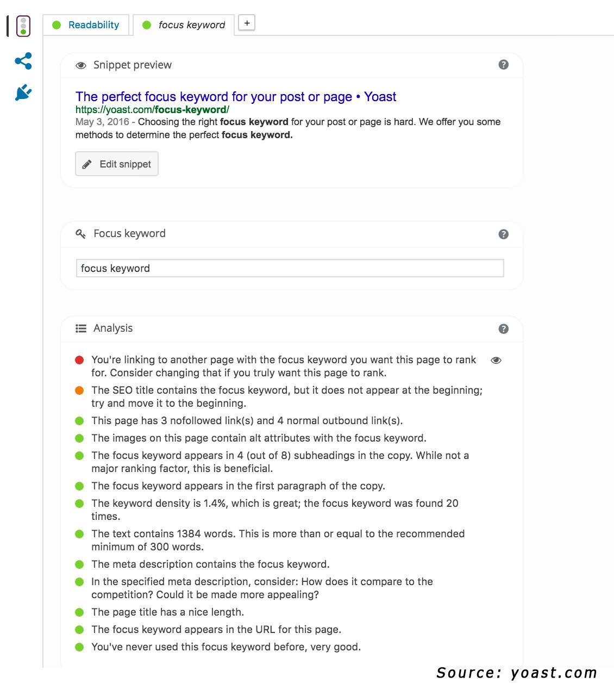
Task: Click the key icon beside Focus keyword
Action: click(81, 234)
